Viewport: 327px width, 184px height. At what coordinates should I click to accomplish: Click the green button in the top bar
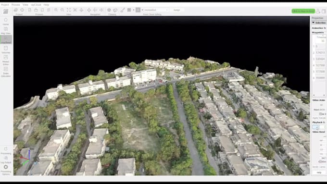click(303, 11)
